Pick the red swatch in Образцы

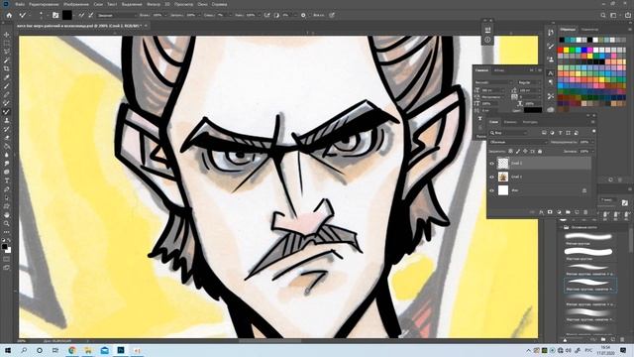point(561,51)
